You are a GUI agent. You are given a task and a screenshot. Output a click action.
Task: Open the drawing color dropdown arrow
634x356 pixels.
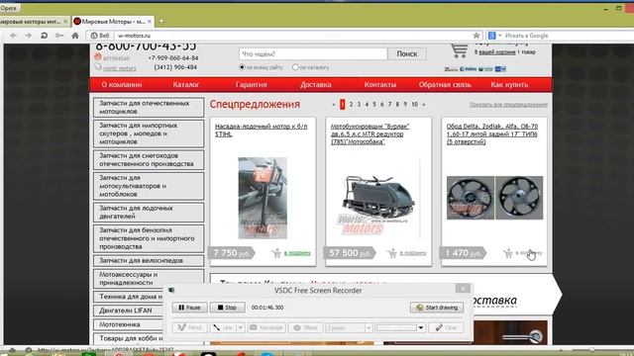421,327
